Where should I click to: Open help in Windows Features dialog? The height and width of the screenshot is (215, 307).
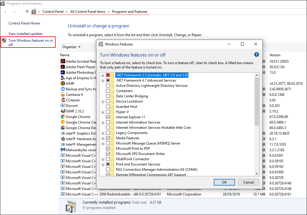(x=257, y=55)
